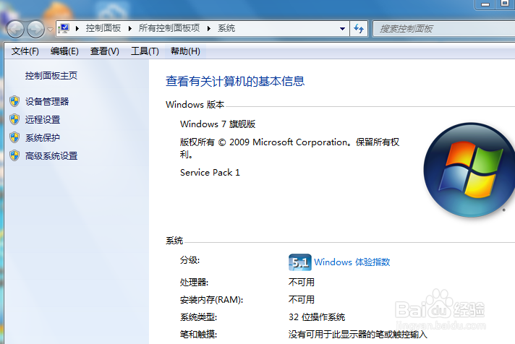The width and height of the screenshot is (515, 344).
Task: Open the 帮助(H) menu
Action: [185, 51]
